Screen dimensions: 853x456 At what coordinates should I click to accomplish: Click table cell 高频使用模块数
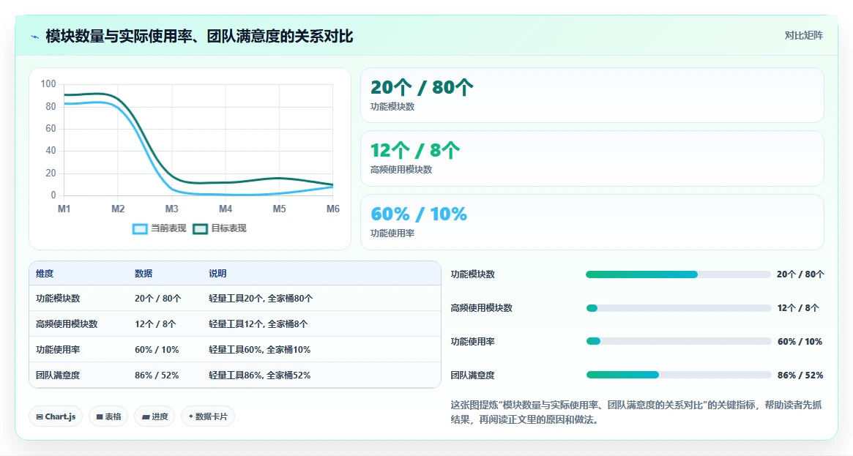click(67, 324)
